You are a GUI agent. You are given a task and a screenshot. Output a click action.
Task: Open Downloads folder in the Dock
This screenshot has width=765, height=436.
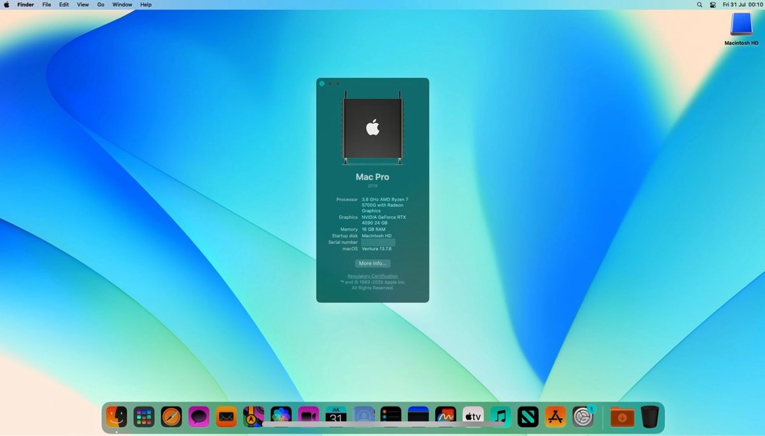click(622, 417)
